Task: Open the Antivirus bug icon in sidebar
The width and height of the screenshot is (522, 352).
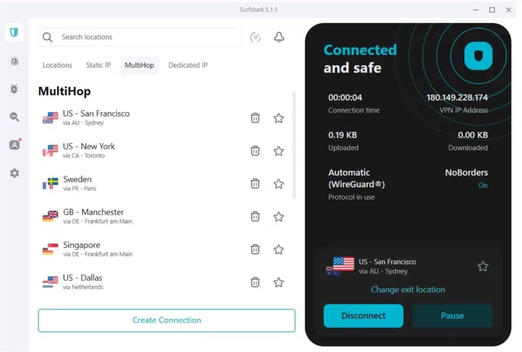Action: [x=14, y=89]
